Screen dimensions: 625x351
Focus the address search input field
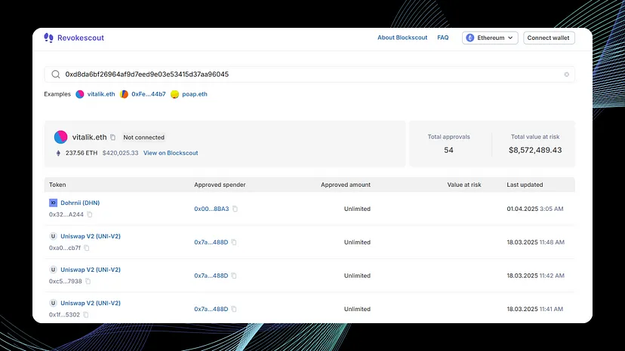pyautogui.click(x=309, y=75)
